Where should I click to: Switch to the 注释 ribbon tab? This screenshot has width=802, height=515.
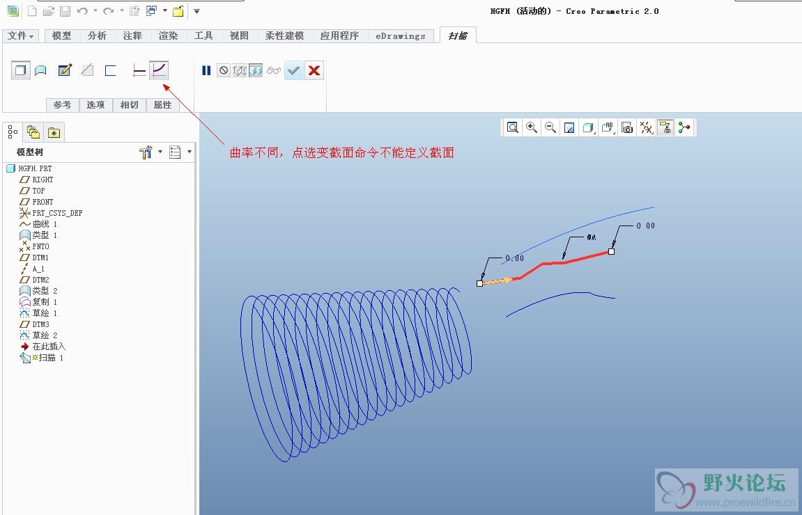pyautogui.click(x=132, y=35)
